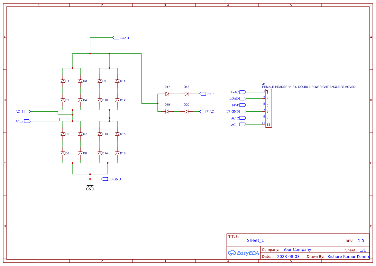
Task: Click the LOAD net port flag
Action: (116, 38)
